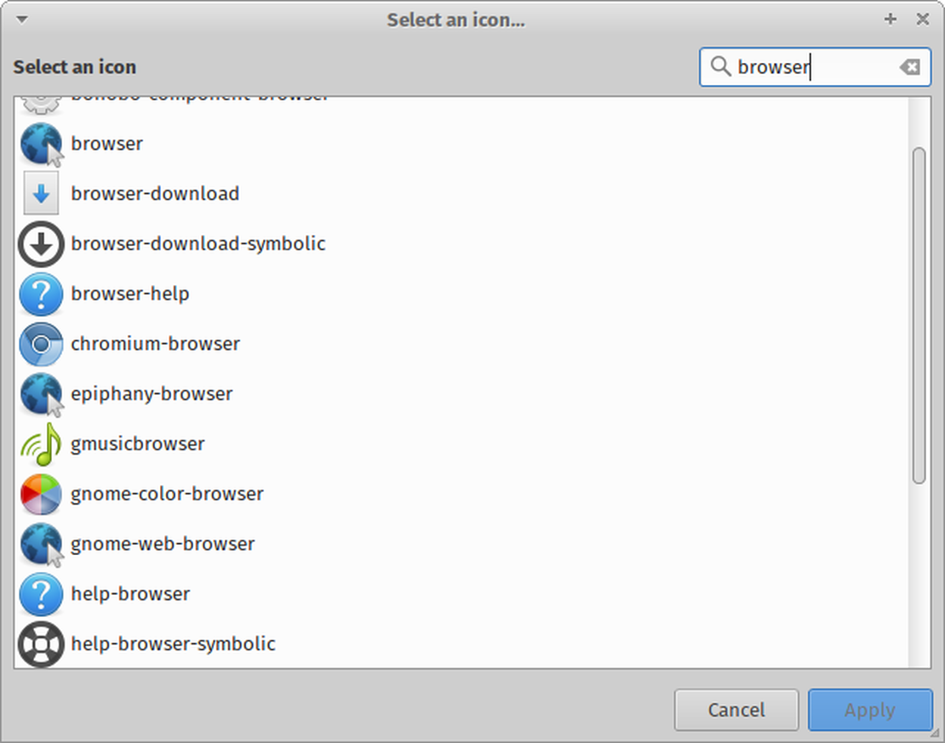945x743 pixels.
Task: Choose the gnome-web-browser icon
Action: tap(41, 544)
